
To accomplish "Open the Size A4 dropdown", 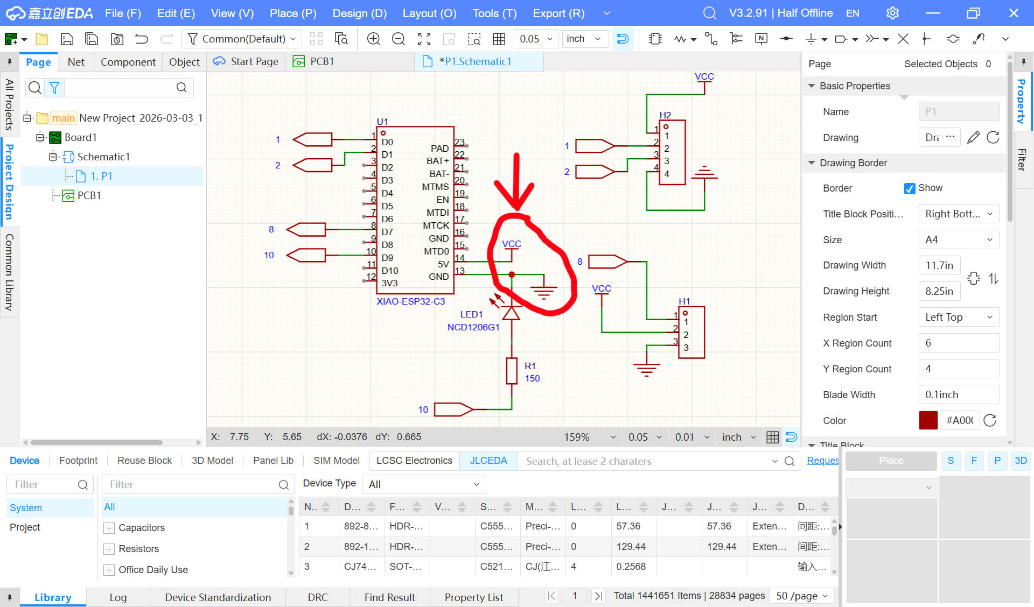I will pos(959,239).
